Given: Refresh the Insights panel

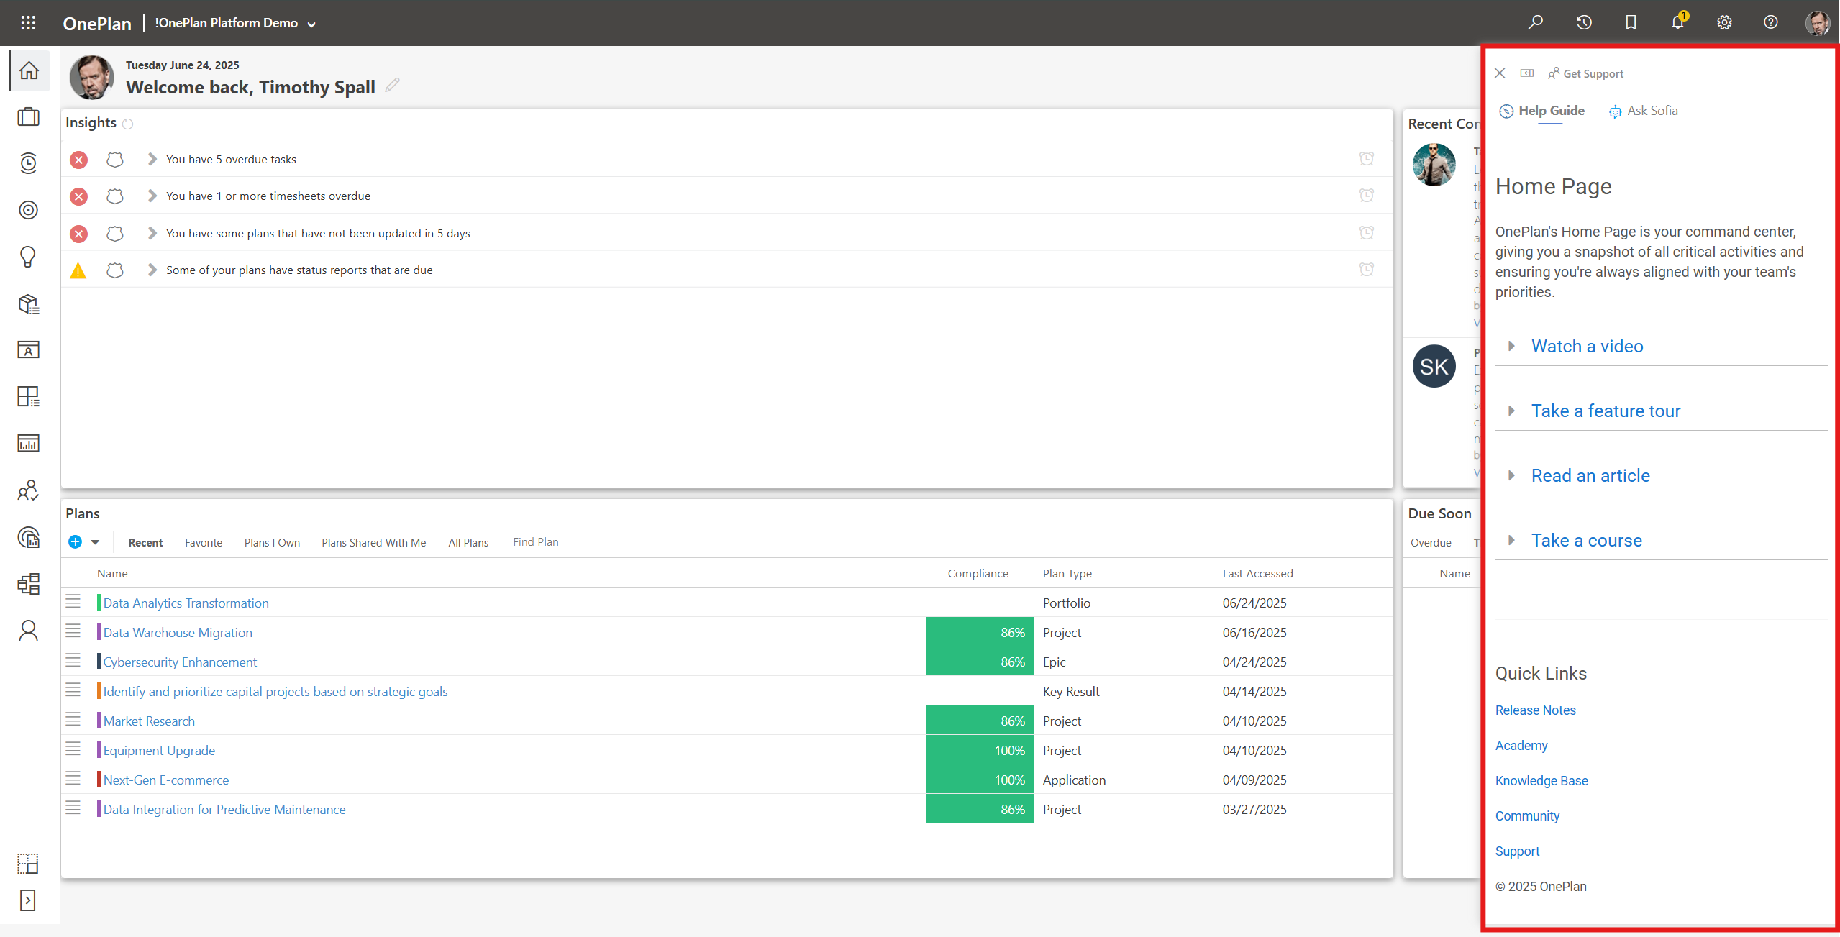Looking at the screenshot, I should click(x=127, y=124).
